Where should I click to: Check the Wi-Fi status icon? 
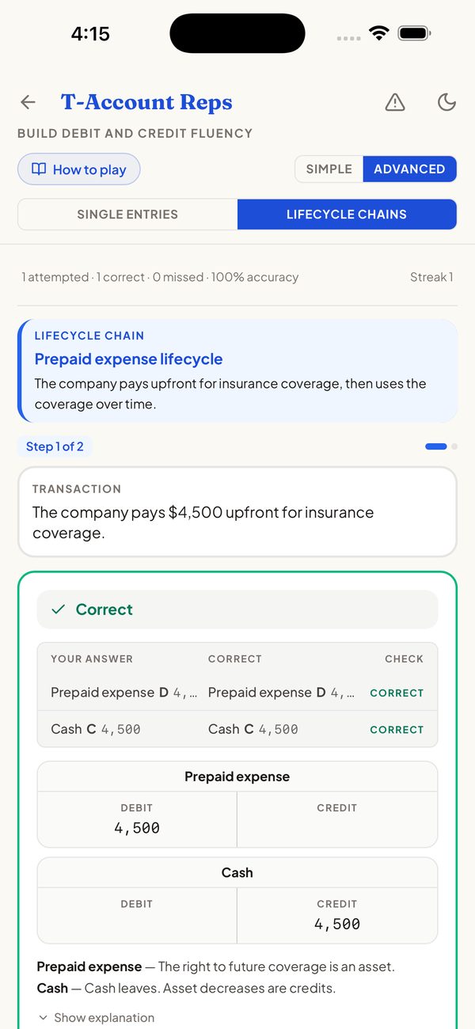click(x=379, y=33)
